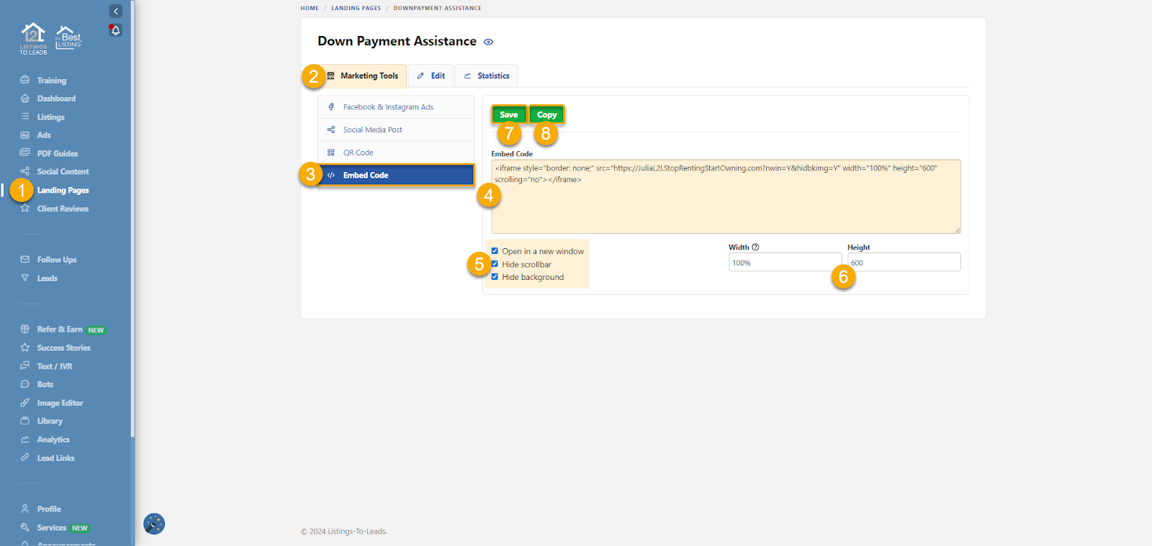Screen dimensions: 1152x546
Task: Open the QR Code marketing tool
Action: [358, 153]
